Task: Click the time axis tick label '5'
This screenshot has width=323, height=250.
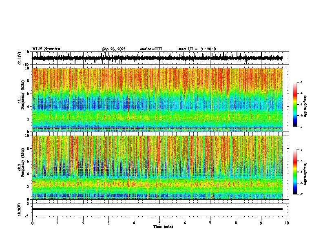Action: [x=159, y=223]
